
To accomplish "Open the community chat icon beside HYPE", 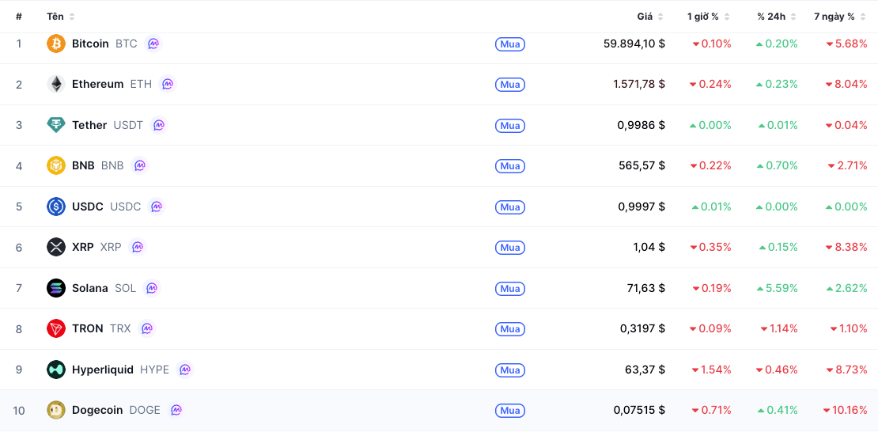I will [185, 370].
